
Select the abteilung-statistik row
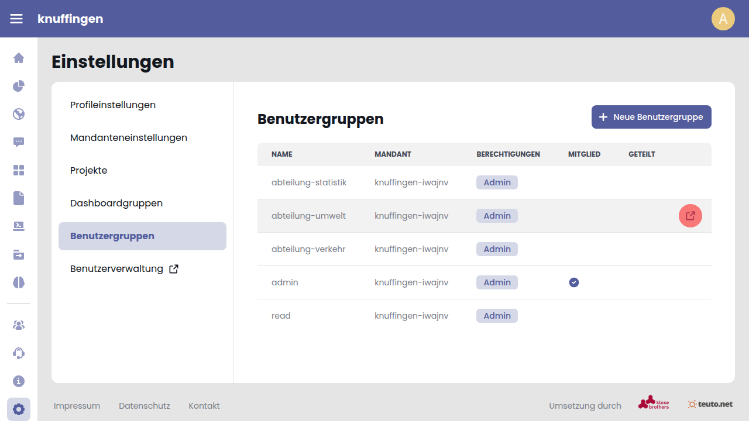tap(309, 182)
